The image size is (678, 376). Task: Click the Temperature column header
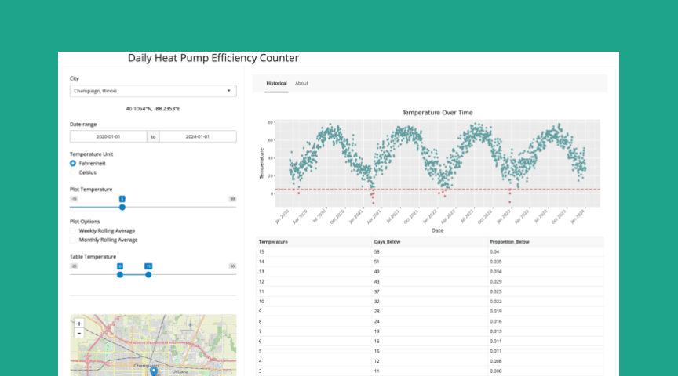pos(273,242)
